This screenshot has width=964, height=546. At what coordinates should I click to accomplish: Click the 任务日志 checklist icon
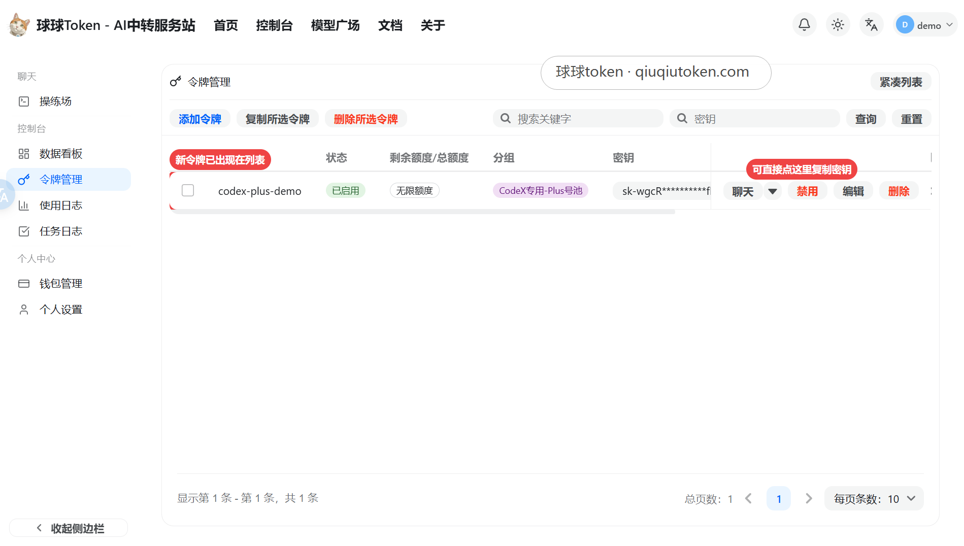coord(24,231)
